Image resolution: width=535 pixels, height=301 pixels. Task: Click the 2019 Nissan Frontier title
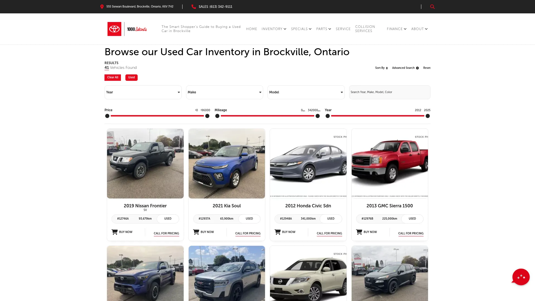tap(145, 206)
